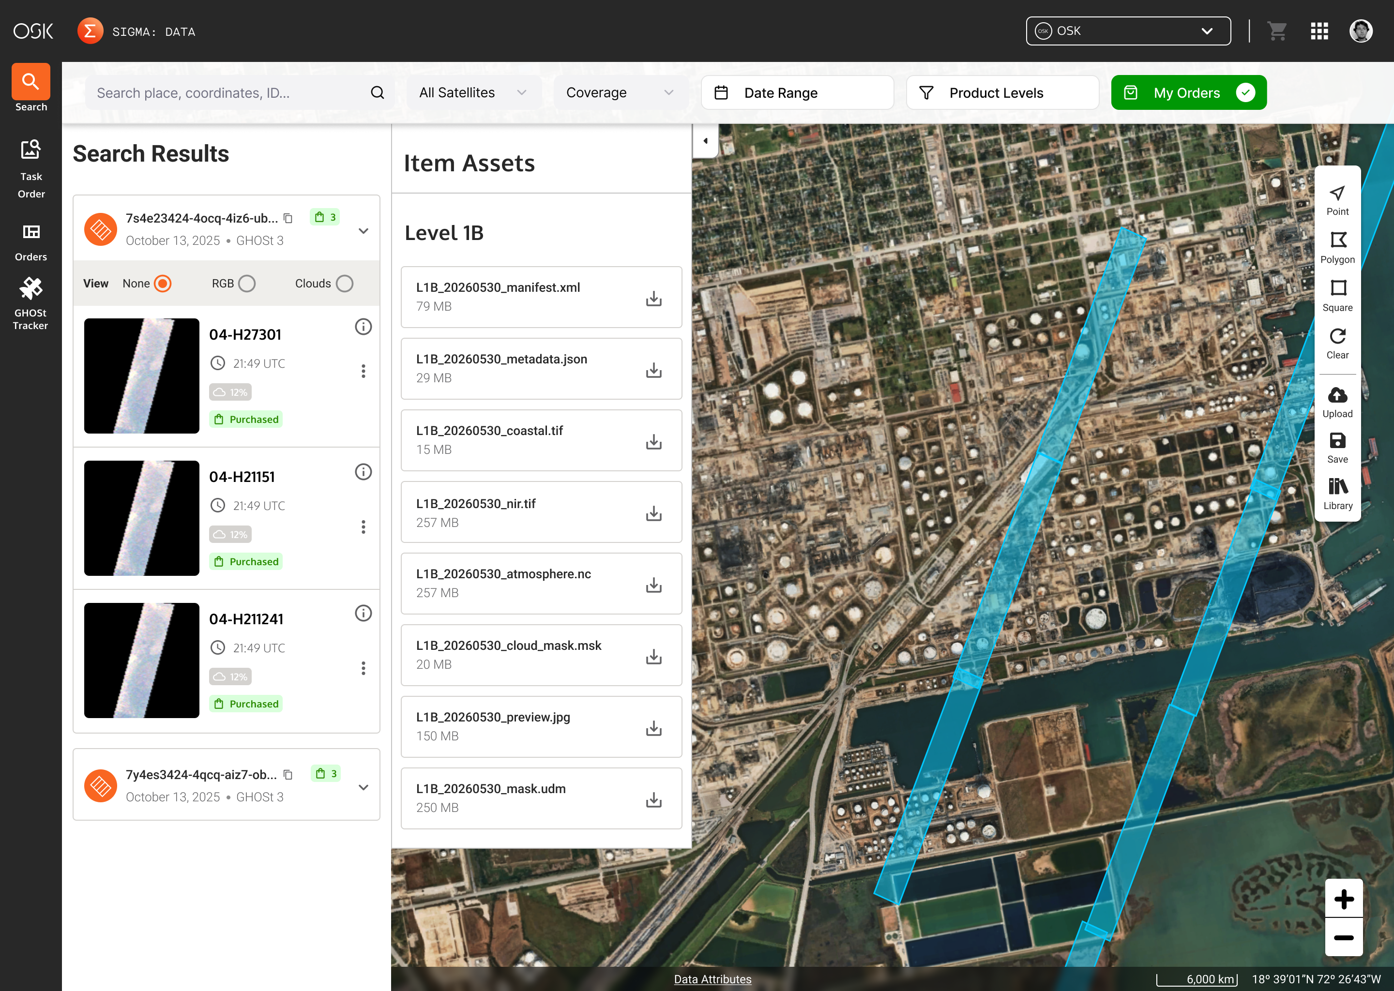Open the area Library
The image size is (1394, 991).
[x=1337, y=494]
